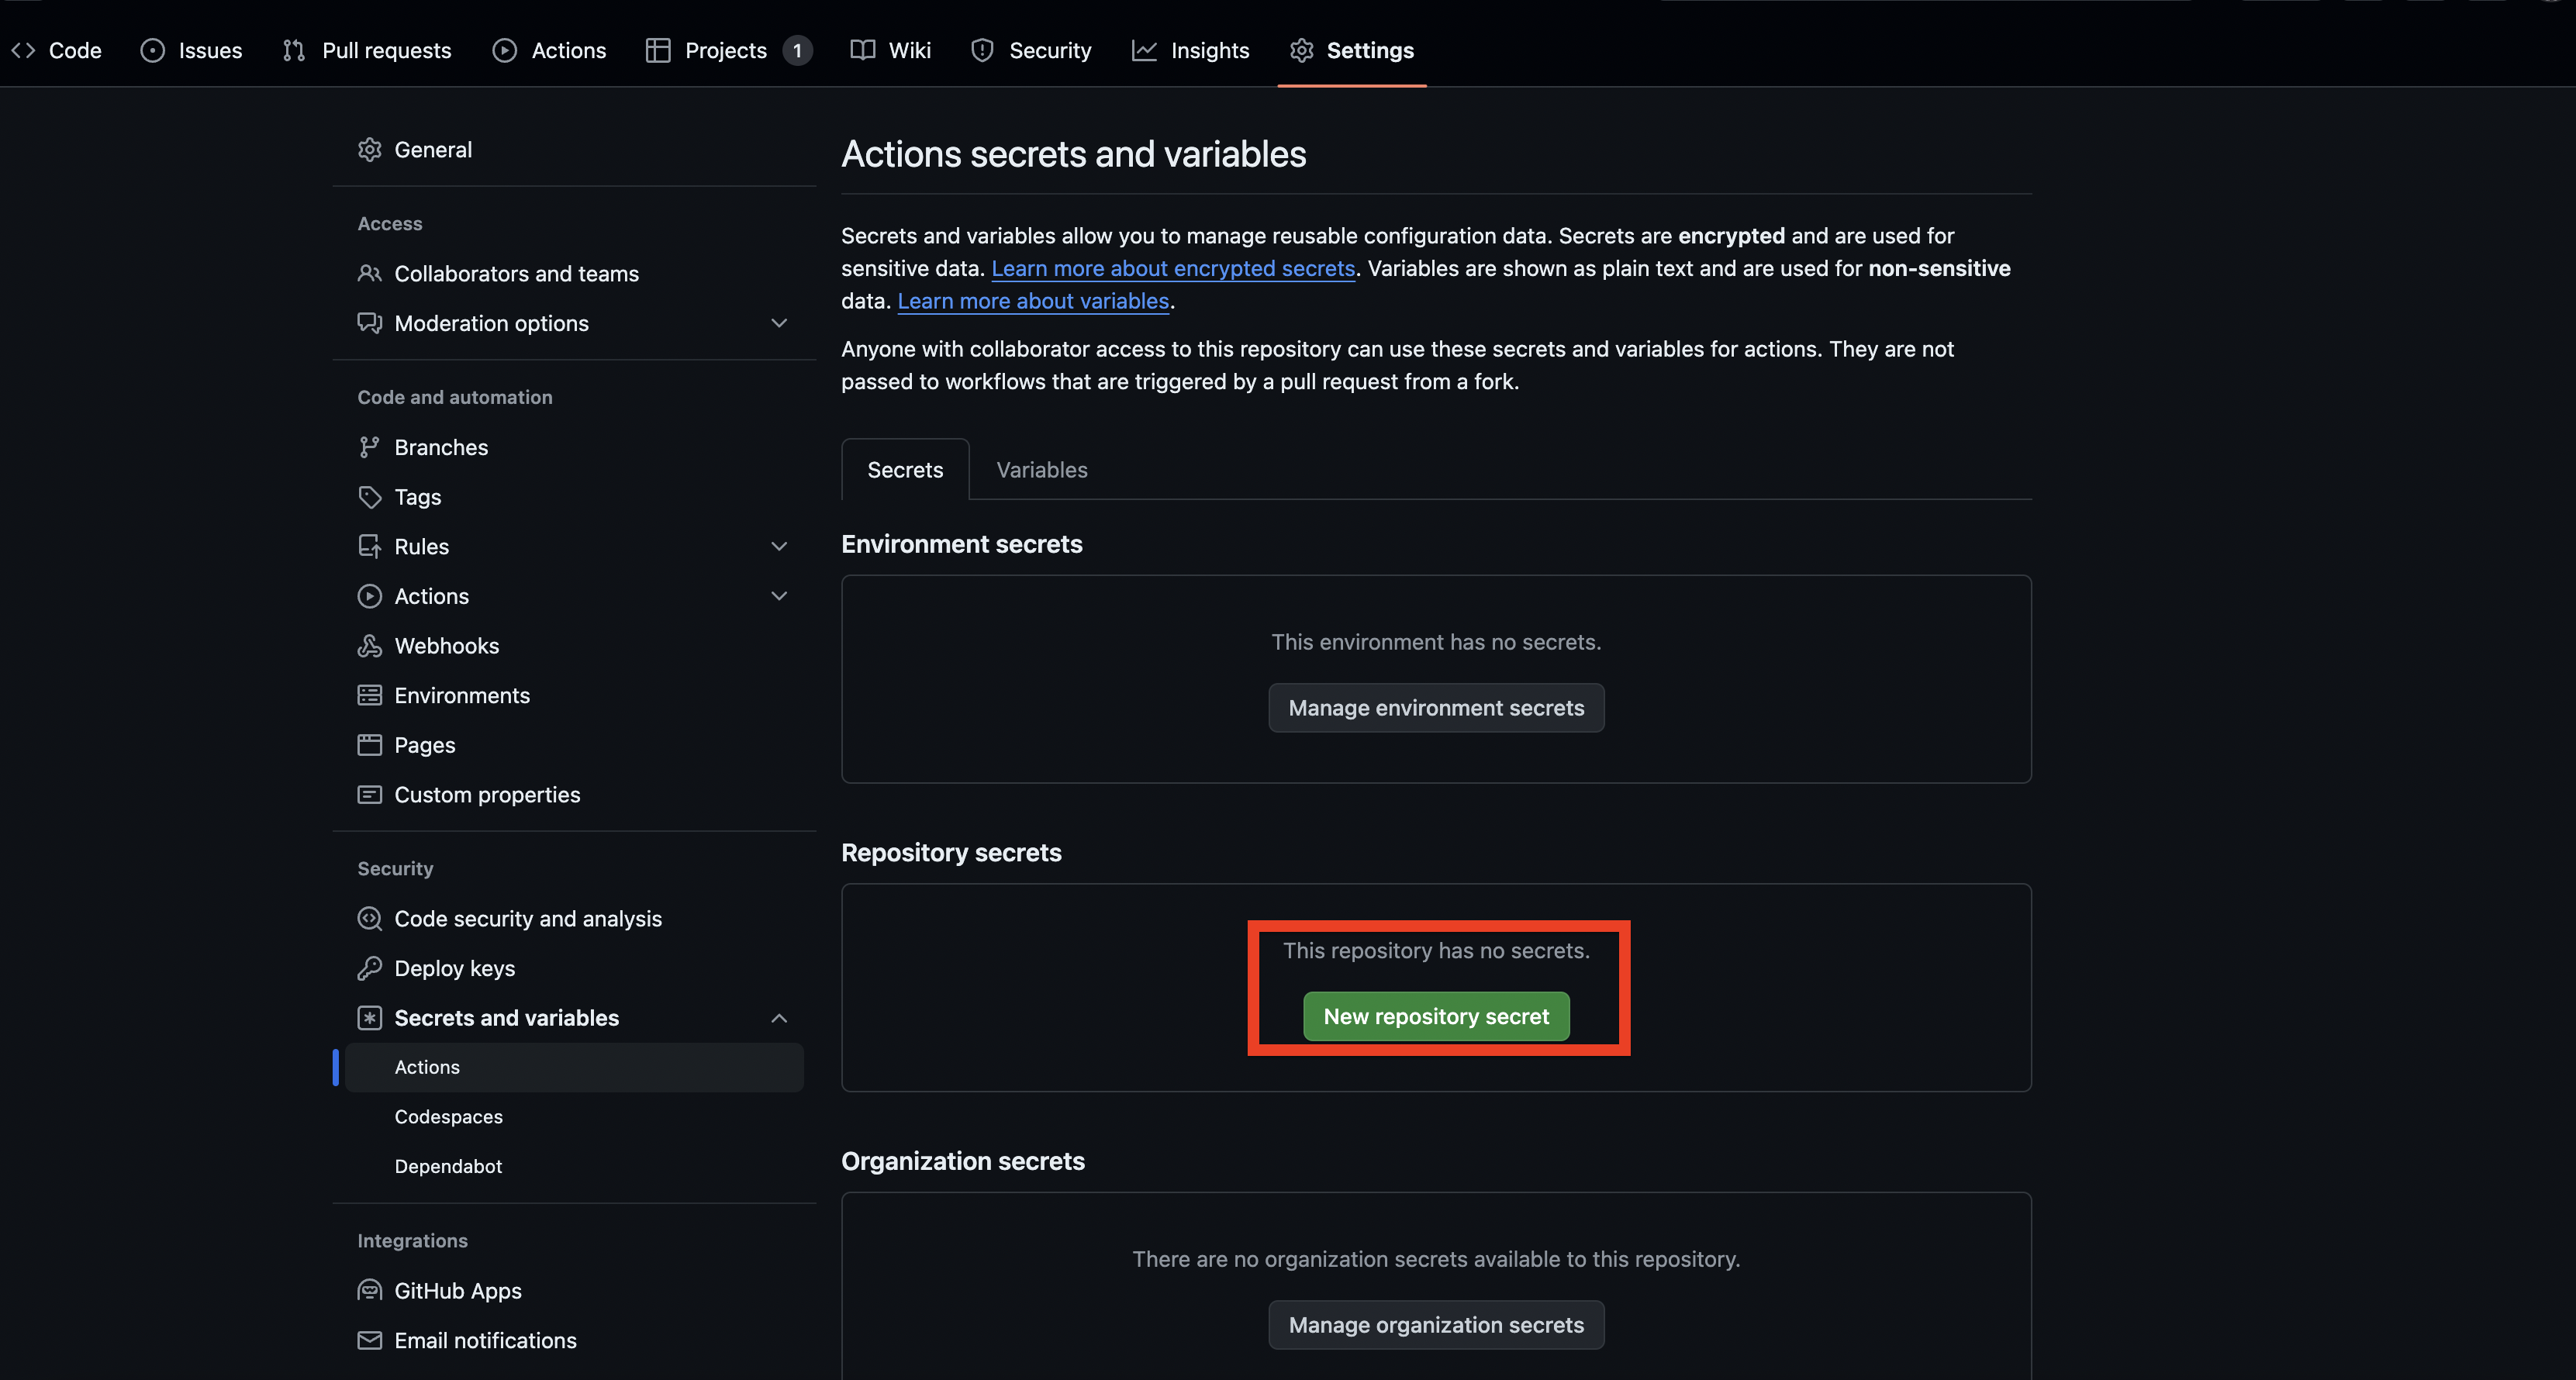Click the Deploy keys key icon
The image size is (2576, 1380).
click(x=369, y=968)
